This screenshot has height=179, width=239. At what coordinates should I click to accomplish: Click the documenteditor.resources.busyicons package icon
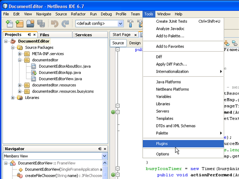[x=27, y=91]
